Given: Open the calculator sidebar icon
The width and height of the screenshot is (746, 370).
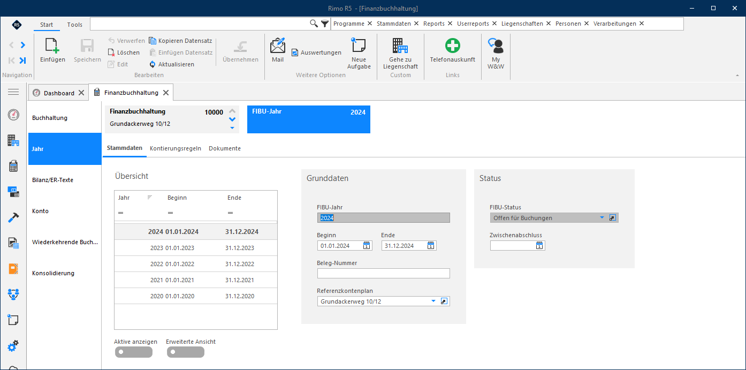Looking at the screenshot, I should [13, 166].
